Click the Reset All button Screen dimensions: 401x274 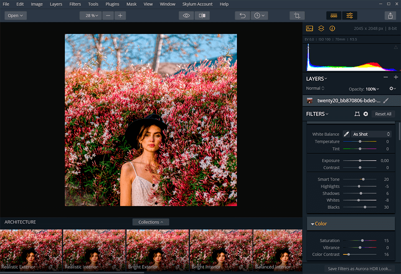tap(383, 114)
